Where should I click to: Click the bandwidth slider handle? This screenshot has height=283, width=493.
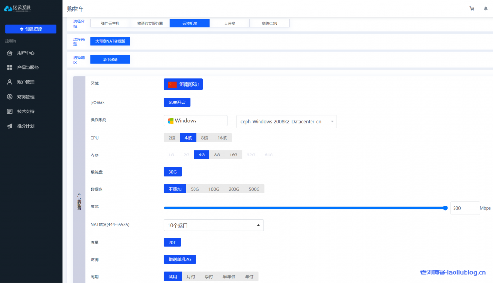point(445,208)
